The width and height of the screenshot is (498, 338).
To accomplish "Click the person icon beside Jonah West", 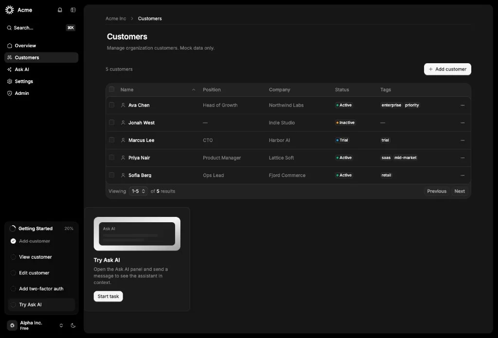I will 123,123.
